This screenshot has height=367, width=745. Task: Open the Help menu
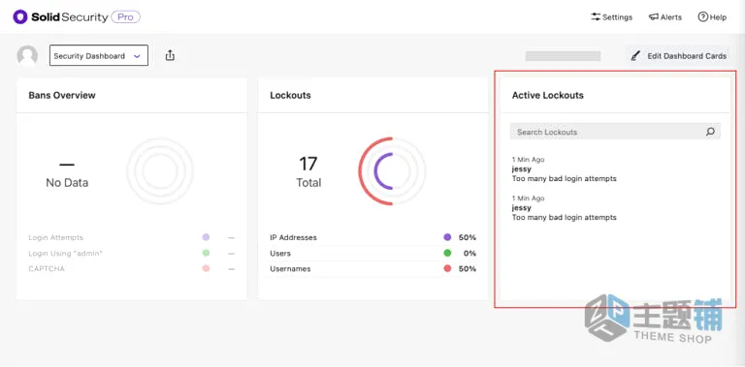pyautogui.click(x=712, y=17)
